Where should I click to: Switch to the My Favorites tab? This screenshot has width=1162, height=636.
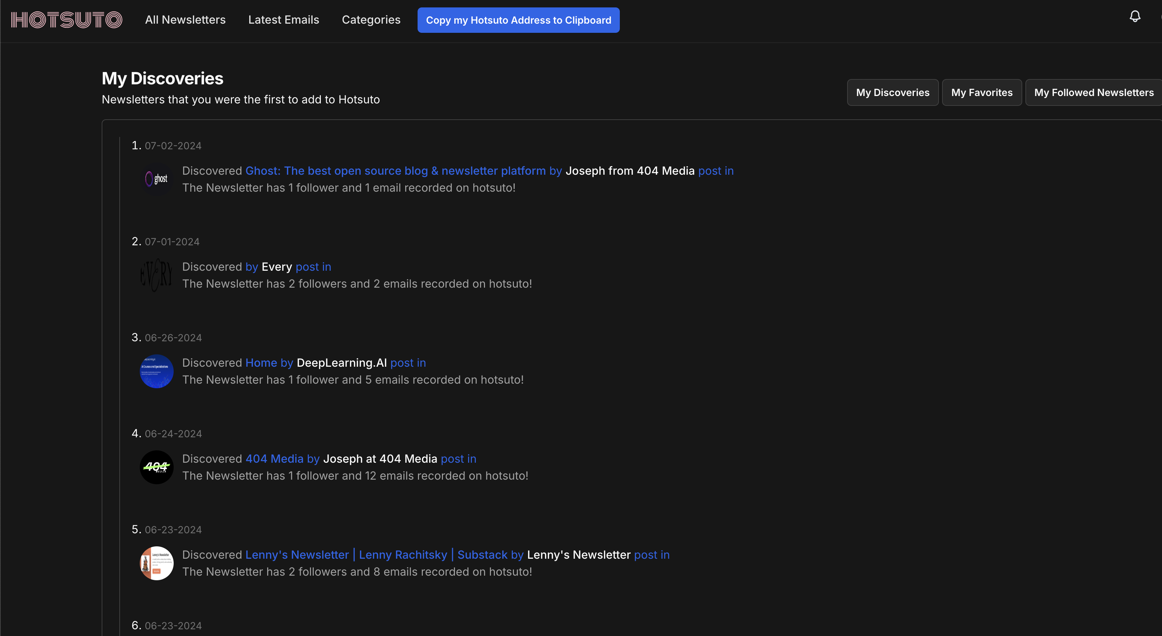[x=982, y=92]
